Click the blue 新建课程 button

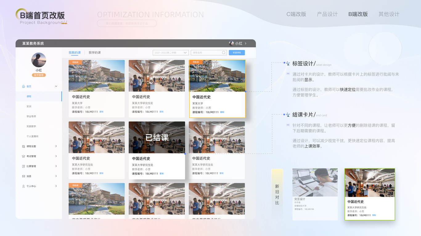pyautogui.click(x=237, y=53)
